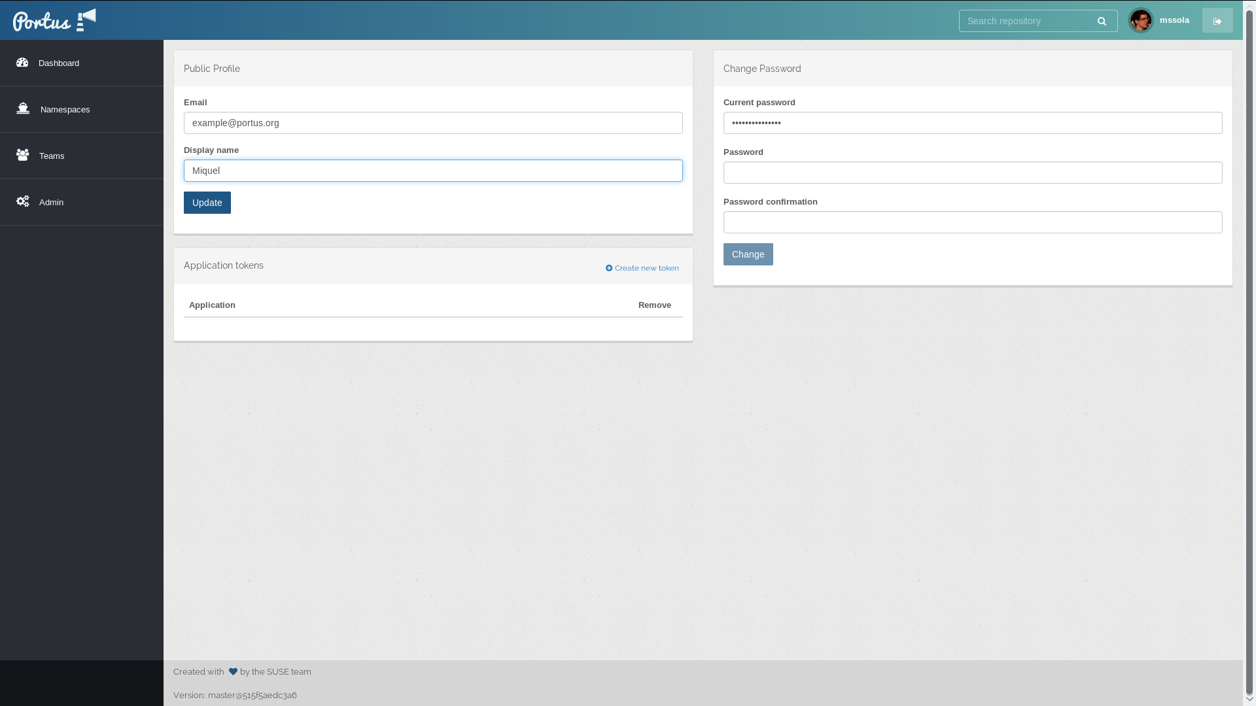Image resolution: width=1256 pixels, height=706 pixels.
Task: Click the Admin sidebar icon
Action: pos(22,201)
